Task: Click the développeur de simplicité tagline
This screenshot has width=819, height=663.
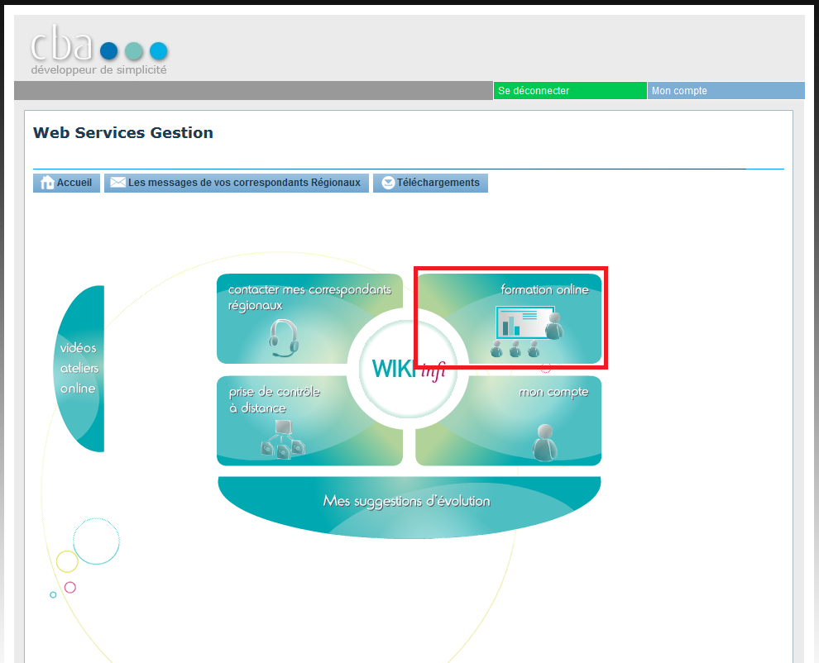Action: point(98,69)
